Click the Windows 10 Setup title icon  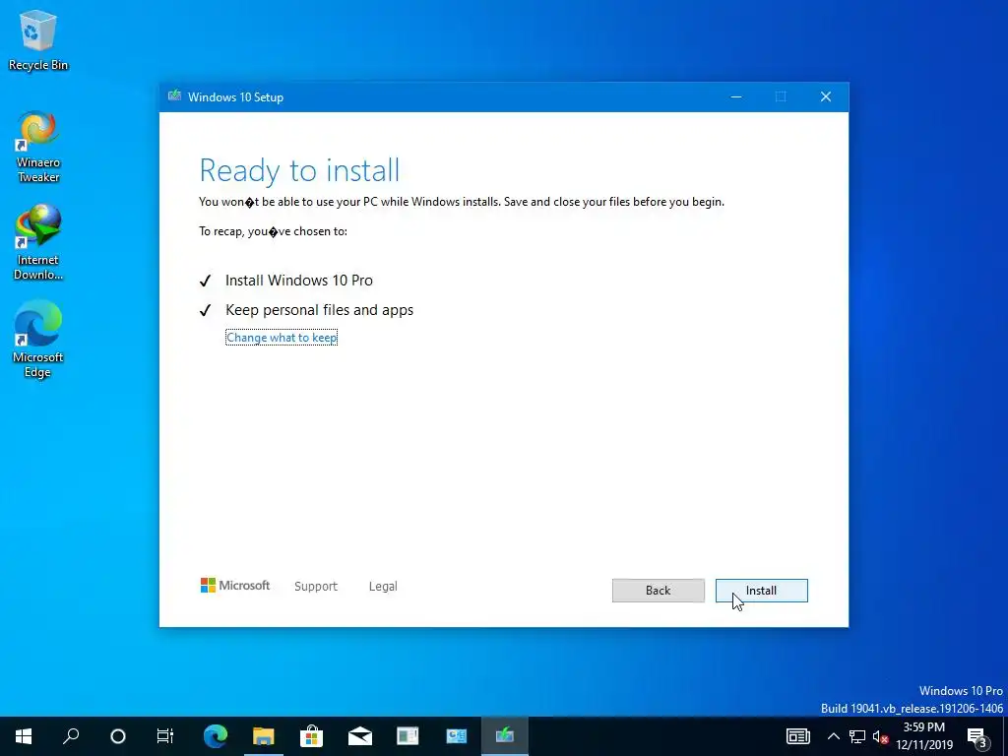point(174,96)
